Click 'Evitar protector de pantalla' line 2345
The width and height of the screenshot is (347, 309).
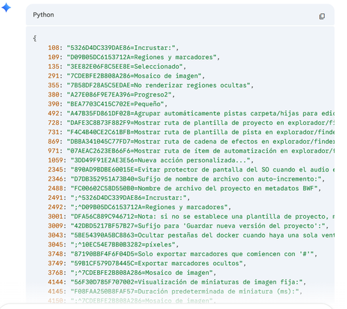pyautogui.click(x=191, y=169)
